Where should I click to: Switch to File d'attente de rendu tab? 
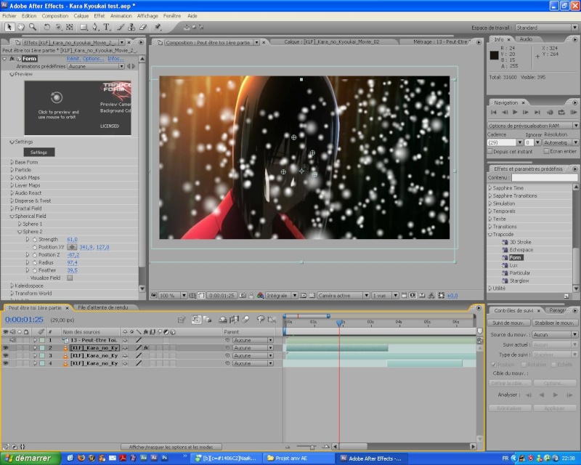pos(102,307)
